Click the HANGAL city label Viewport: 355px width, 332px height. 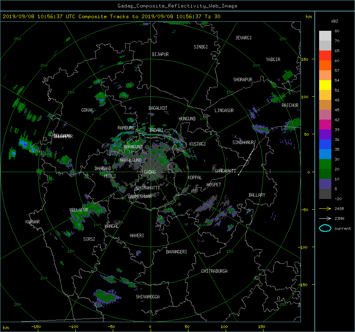[112, 226]
